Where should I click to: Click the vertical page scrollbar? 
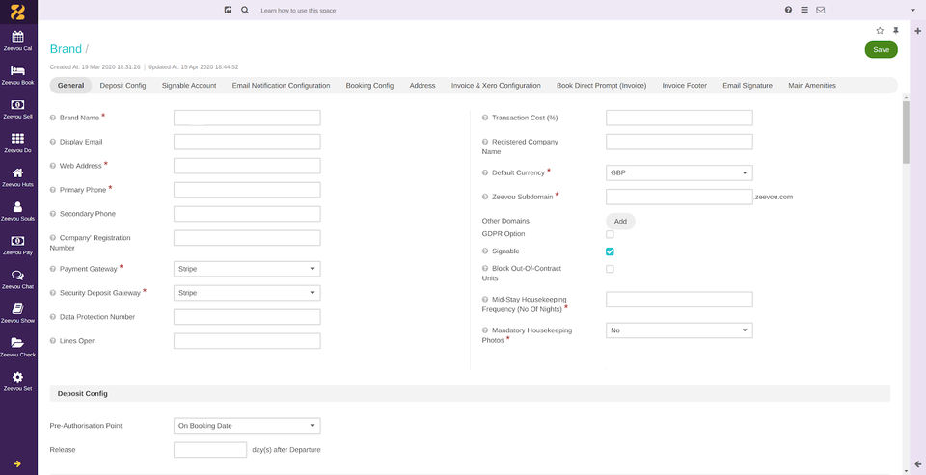pyautogui.click(x=906, y=132)
